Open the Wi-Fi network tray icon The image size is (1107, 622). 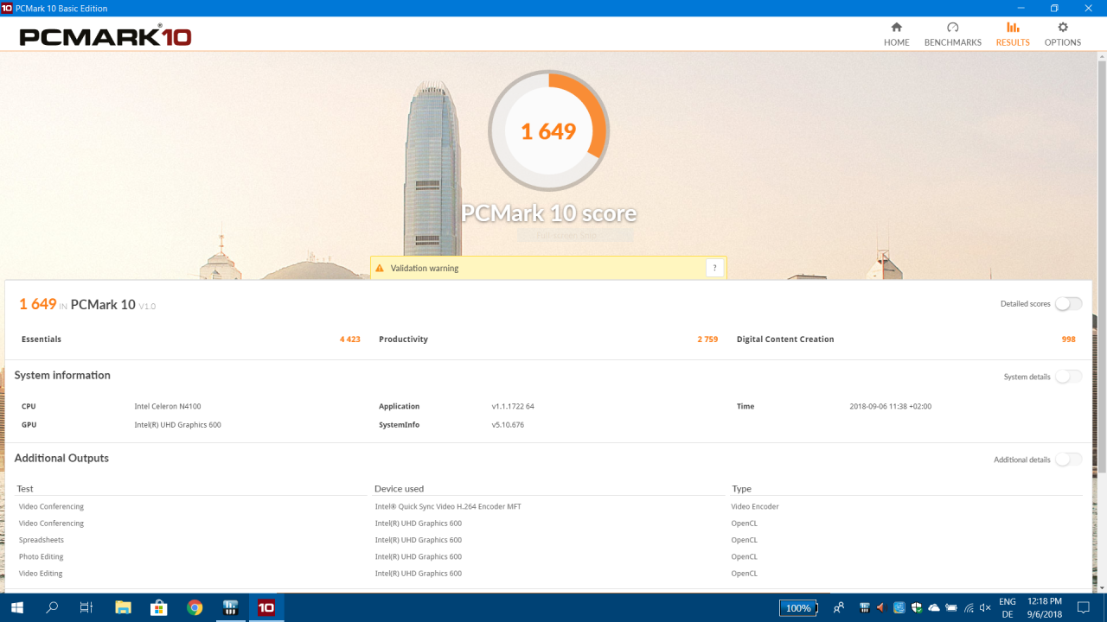[x=969, y=607]
